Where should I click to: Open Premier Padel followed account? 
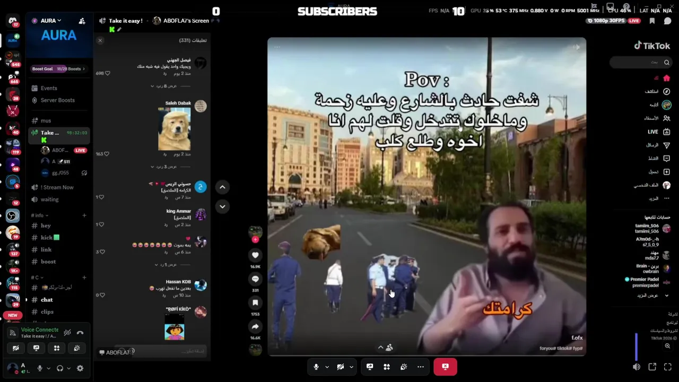pos(648,282)
